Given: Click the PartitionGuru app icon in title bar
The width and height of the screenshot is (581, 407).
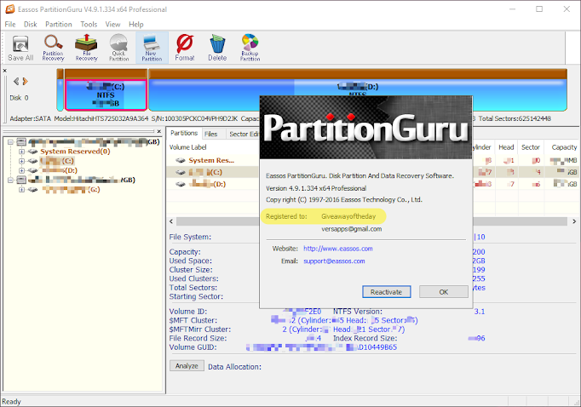Looking at the screenshot, I should click(x=10, y=9).
